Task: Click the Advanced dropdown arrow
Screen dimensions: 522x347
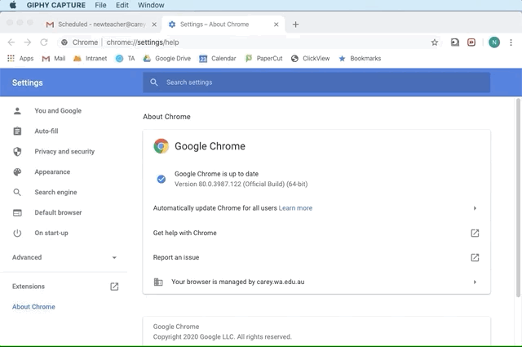Action: point(114,257)
